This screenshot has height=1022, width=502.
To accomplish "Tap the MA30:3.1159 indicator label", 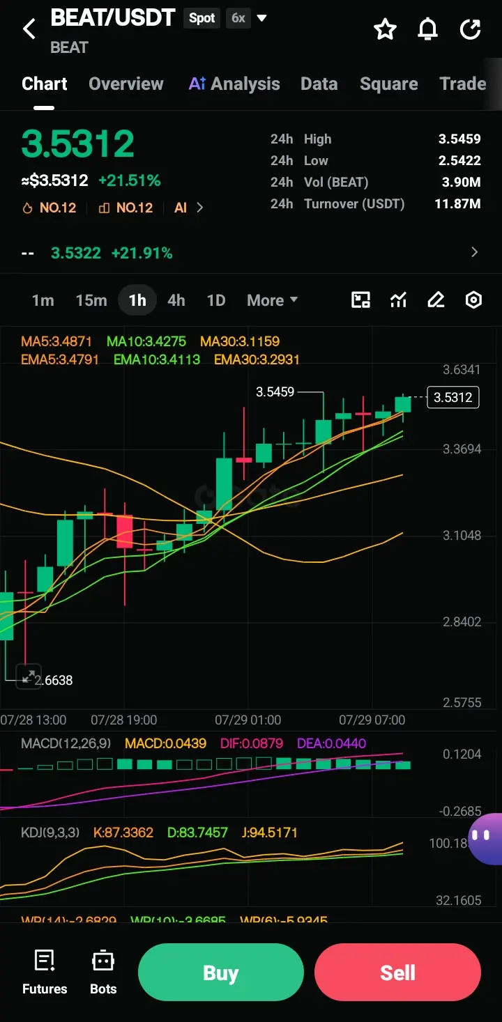I will (240, 341).
